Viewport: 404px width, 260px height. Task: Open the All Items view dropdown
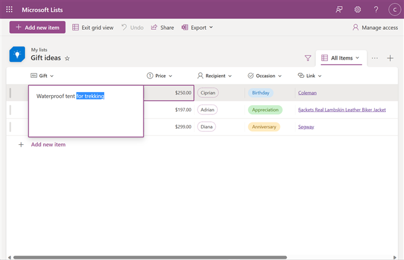click(x=340, y=58)
